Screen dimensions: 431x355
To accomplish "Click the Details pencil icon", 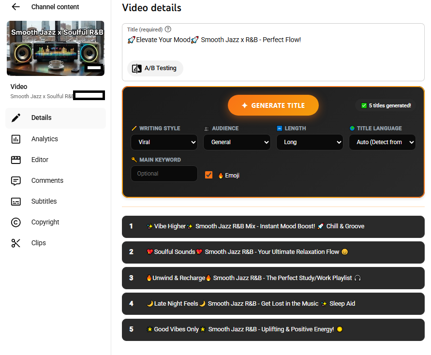I will point(16,118).
